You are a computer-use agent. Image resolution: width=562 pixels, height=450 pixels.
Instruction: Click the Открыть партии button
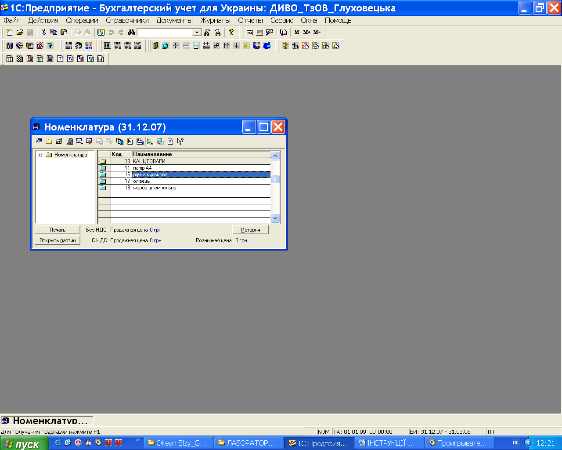coord(58,240)
